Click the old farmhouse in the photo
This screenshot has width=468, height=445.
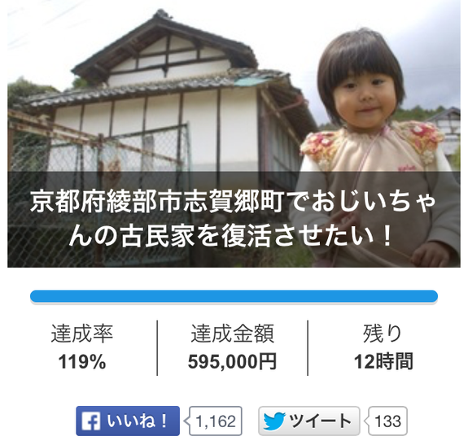tap(167, 98)
